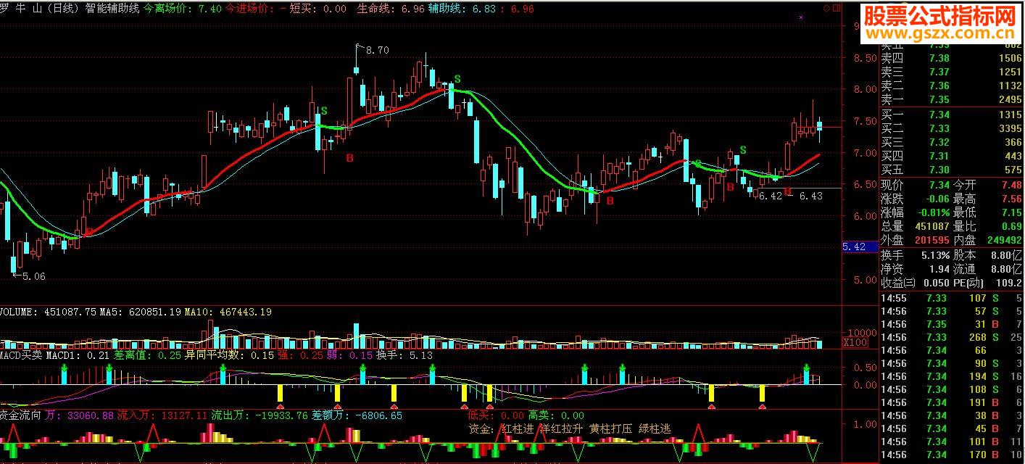
Task: Click the 现价 7.34 quote value
Action: point(939,185)
